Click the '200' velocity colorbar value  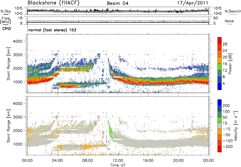226,106
